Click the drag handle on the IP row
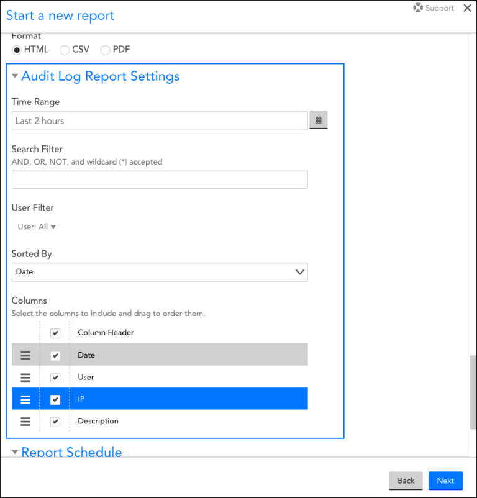This screenshot has height=498, width=477. pyautogui.click(x=24, y=399)
